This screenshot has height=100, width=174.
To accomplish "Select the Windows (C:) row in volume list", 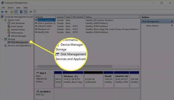I will coord(87,29).
